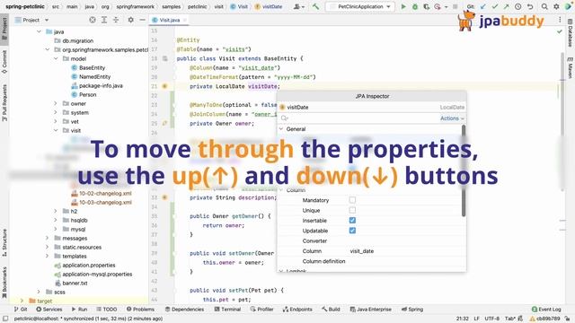The width and height of the screenshot is (575, 323).
Task: Uncheck the Insertable checkbox
Action: point(352,221)
